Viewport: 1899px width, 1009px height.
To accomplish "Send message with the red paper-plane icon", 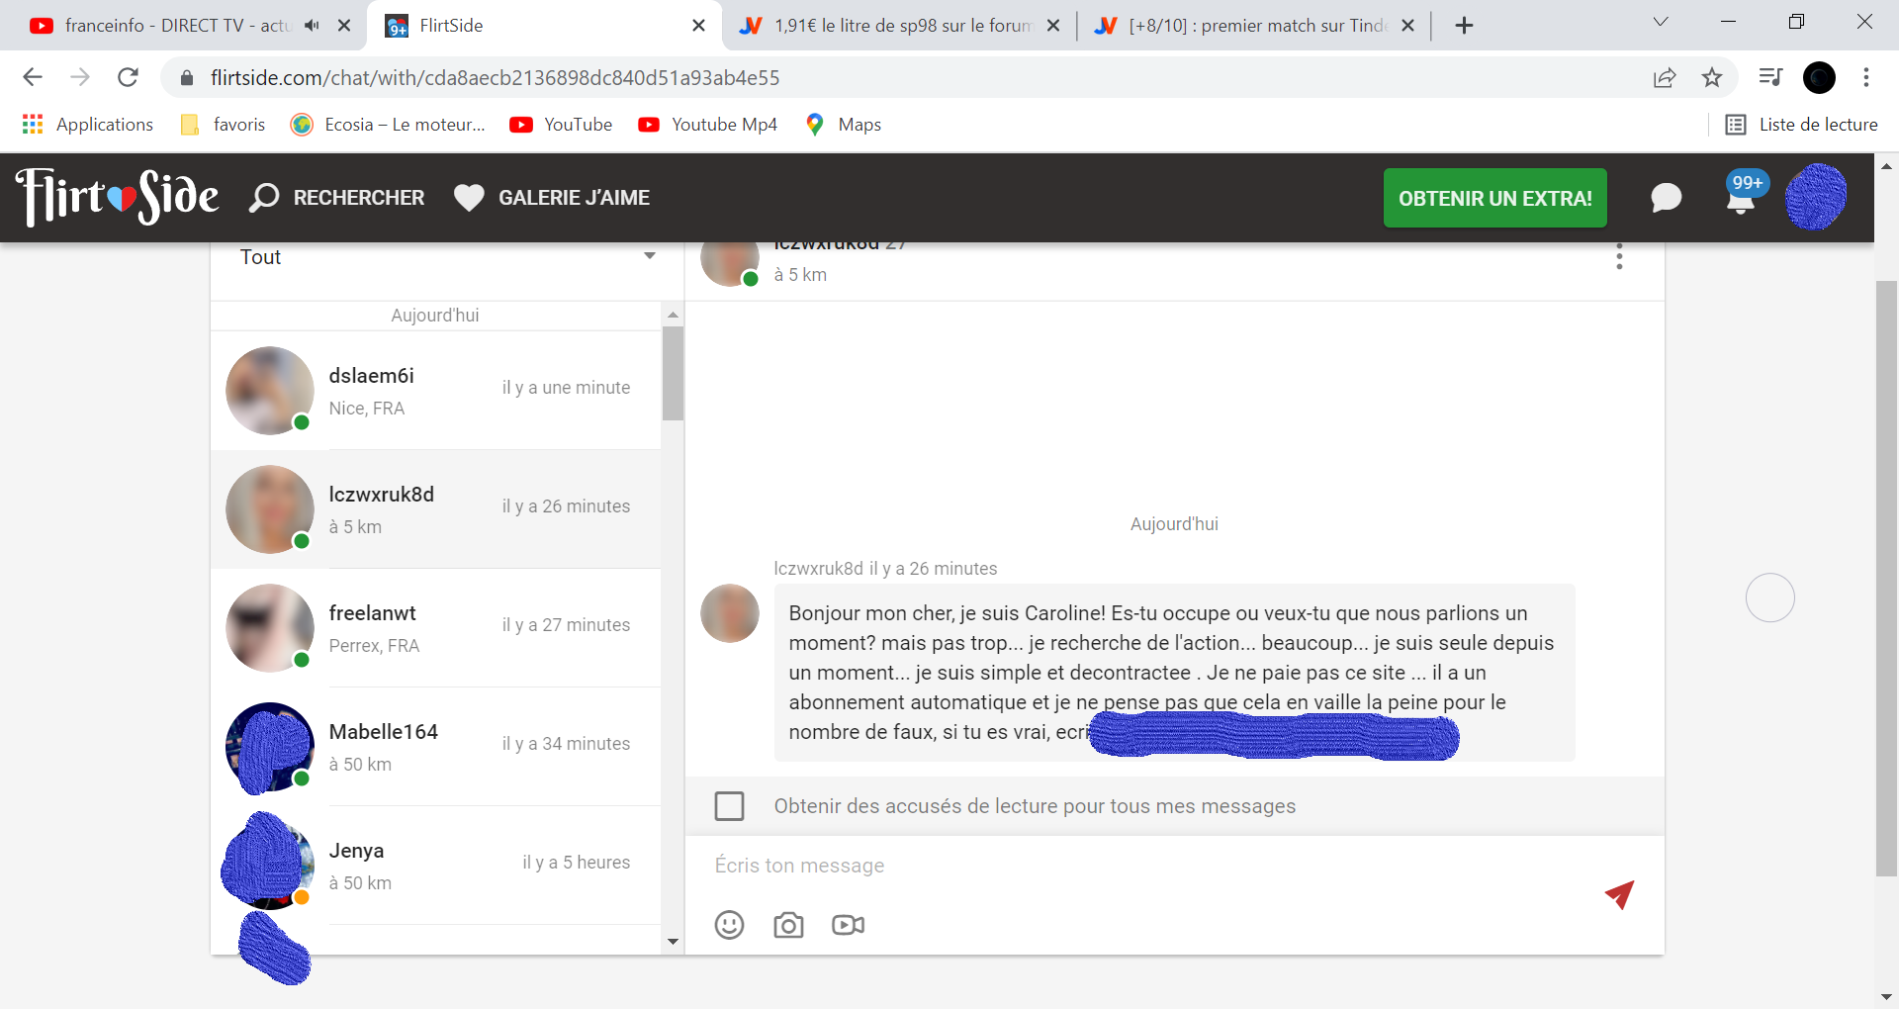I will point(1619,894).
